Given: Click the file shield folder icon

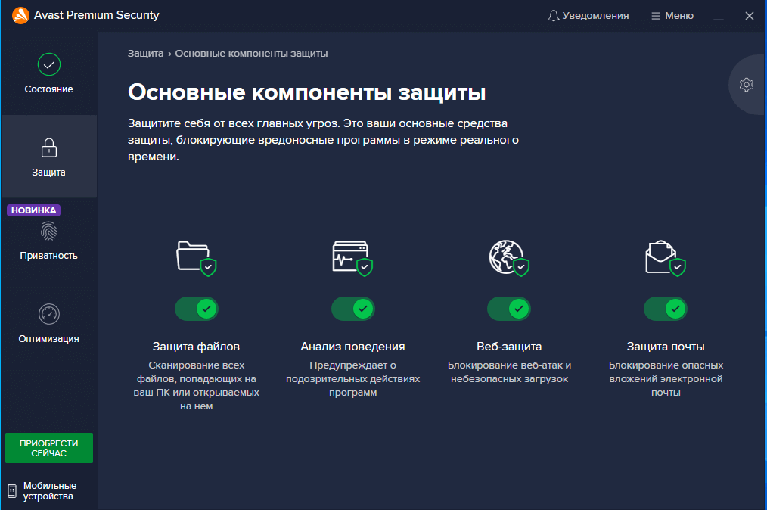Looking at the screenshot, I should 196,259.
